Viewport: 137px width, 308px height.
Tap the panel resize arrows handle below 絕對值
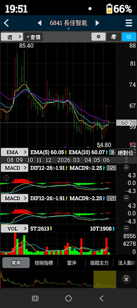[126, 160]
